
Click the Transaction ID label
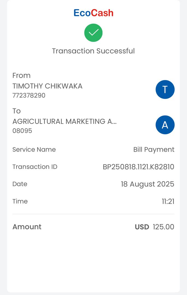[x=35, y=167]
